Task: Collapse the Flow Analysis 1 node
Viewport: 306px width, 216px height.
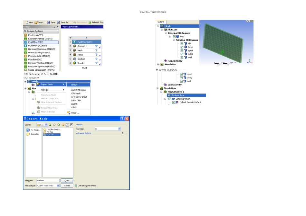Action: (x=161, y=92)
